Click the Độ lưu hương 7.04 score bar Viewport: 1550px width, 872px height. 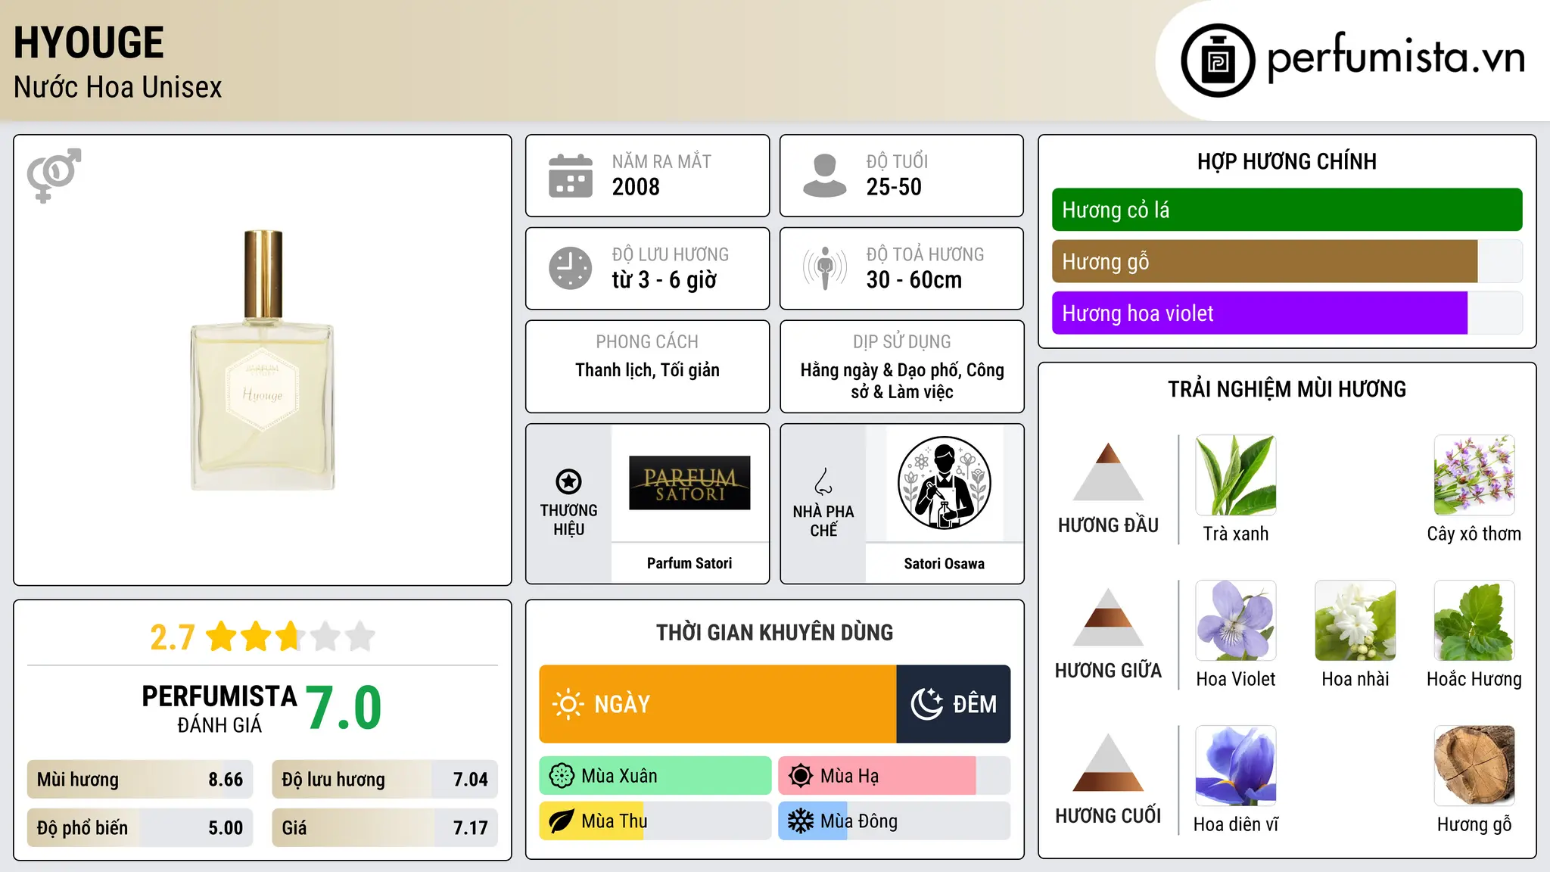click(385, 779)
